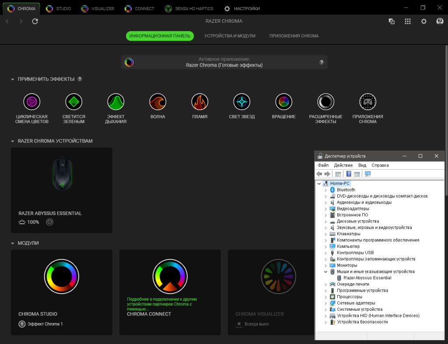
Task: Apply the Свет звезд effect
Action: click(241, 102)
